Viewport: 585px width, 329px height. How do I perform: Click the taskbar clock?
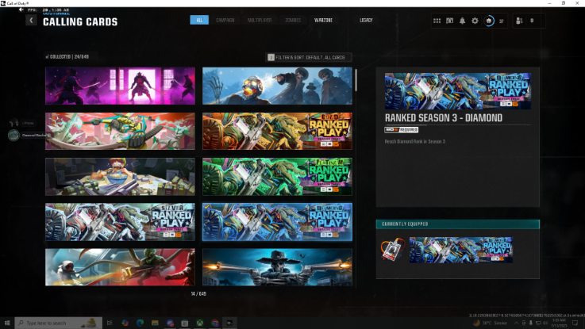click(x=558, y=323)
